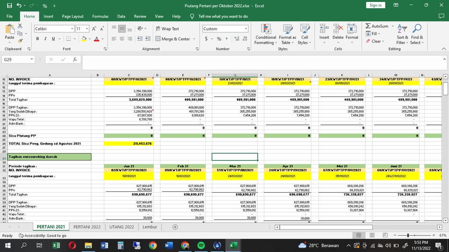449x252 pixels.
Task: Click the Clear button in Editing group
Action: 375,41
